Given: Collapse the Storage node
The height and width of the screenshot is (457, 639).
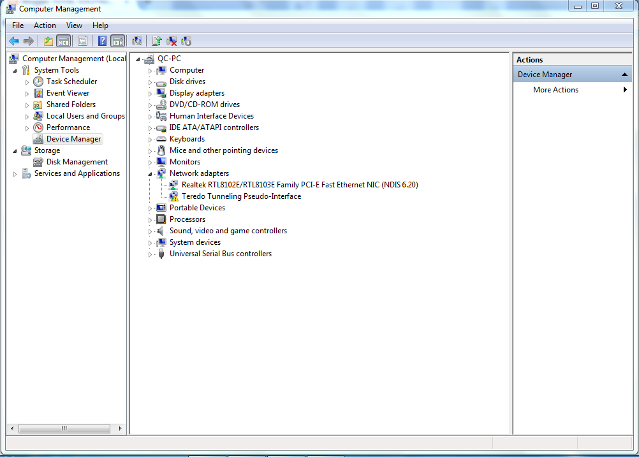Looking at the screenshot, I should click(15, 150).
